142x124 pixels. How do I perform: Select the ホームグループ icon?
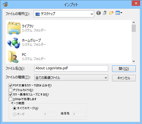(14, 43)
